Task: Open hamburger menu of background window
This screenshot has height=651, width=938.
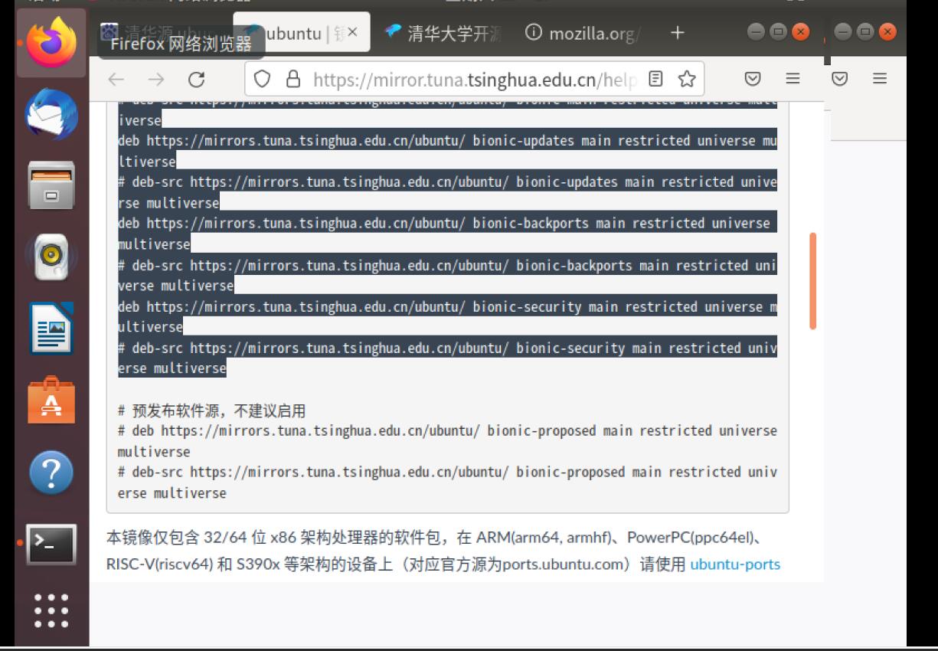Action: [x=880, y=79]
